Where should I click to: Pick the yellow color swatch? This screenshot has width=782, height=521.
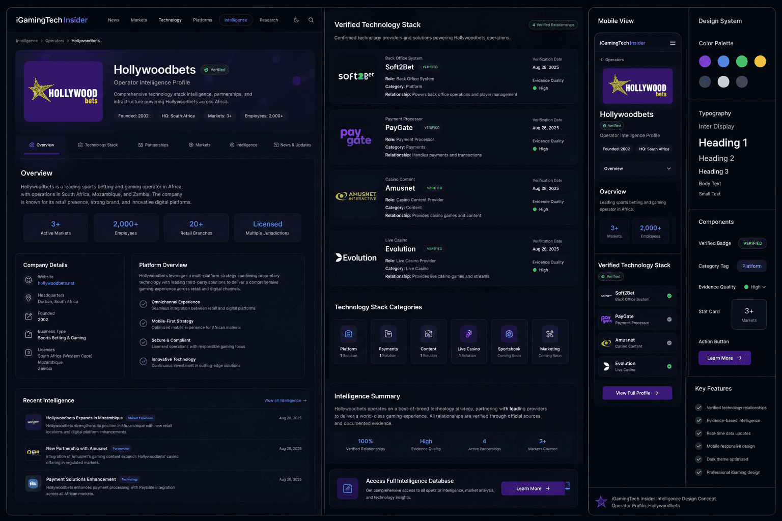(x=760, y=62)
